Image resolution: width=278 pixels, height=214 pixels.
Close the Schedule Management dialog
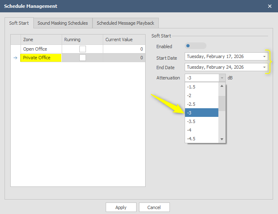[x=269, y=6]
